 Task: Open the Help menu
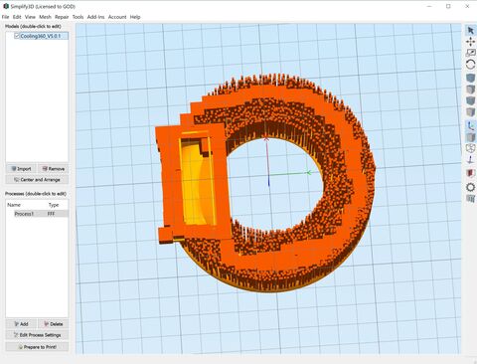(x=135, y=17)
